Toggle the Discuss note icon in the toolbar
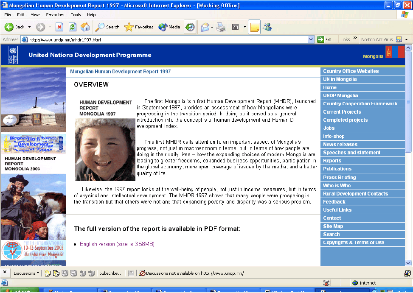This screenshot has height=293, width=413. click(254, 27)
